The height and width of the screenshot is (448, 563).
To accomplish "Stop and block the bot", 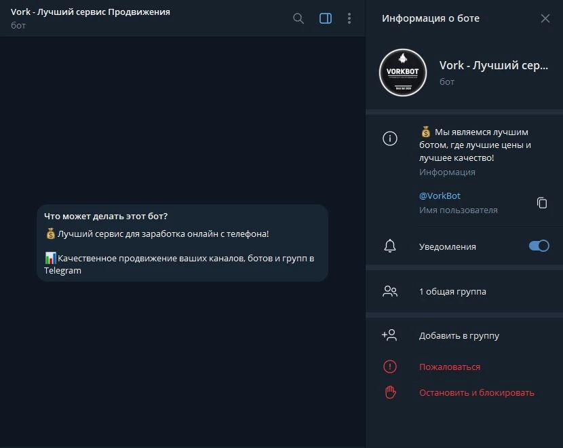I will (x=476, y=392).
